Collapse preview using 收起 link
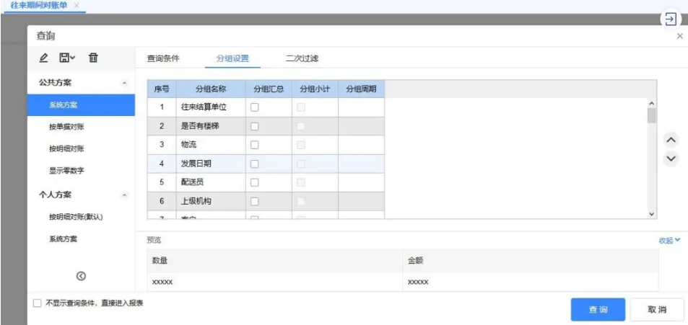Image resolution: width=688 pixels, height=325 pixels. (x=669, y=240)
